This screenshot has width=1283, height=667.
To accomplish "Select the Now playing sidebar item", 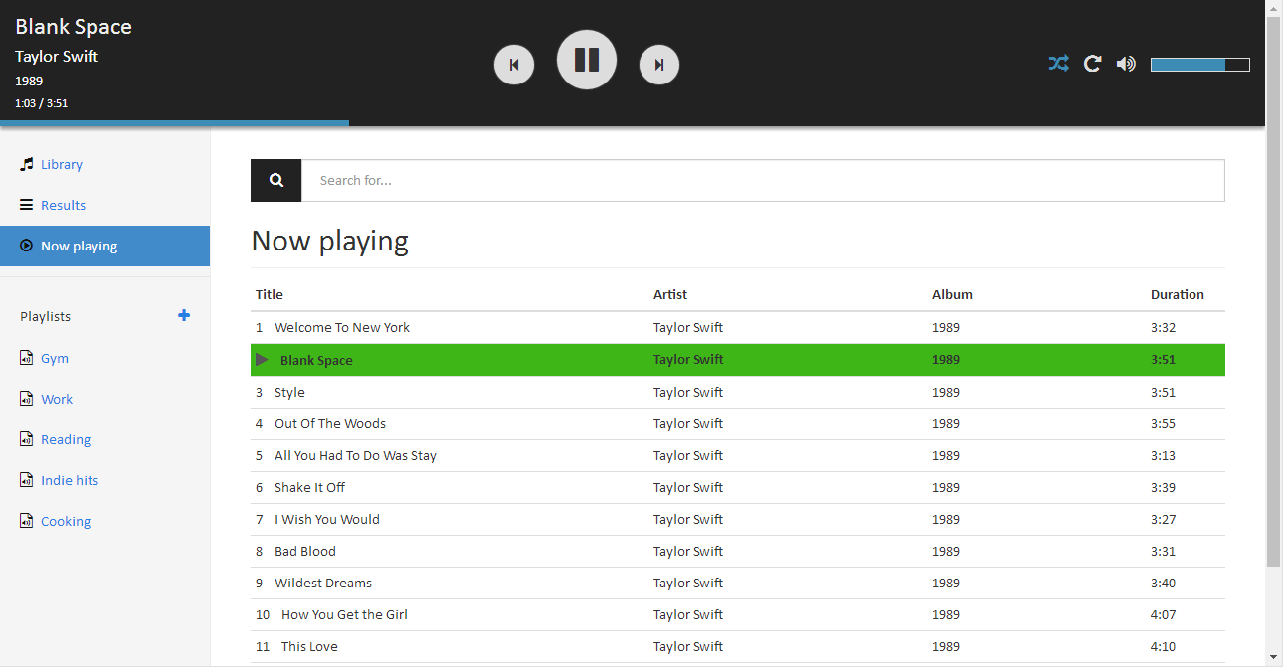I will pyautogui.click(x=104, y=246).
